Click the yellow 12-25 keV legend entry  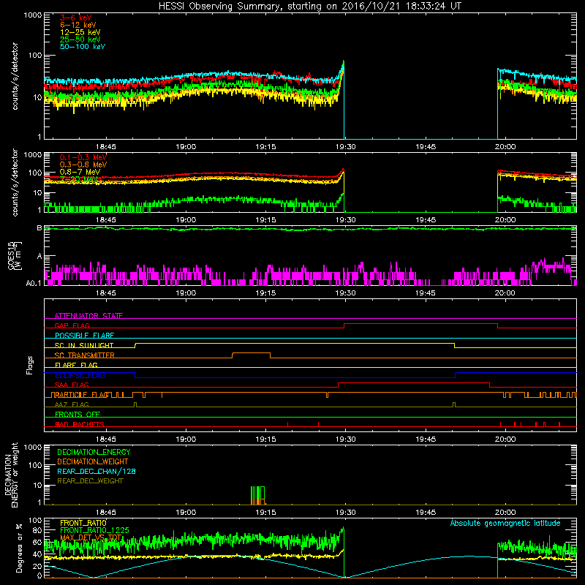tap(80, 32)
